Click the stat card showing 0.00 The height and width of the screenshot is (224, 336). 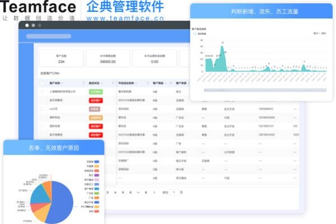(155, 58)
